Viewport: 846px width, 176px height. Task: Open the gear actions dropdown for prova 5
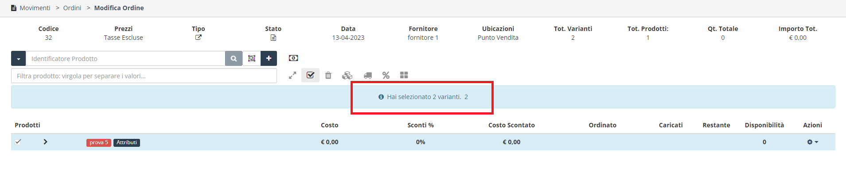click(812, 142)
